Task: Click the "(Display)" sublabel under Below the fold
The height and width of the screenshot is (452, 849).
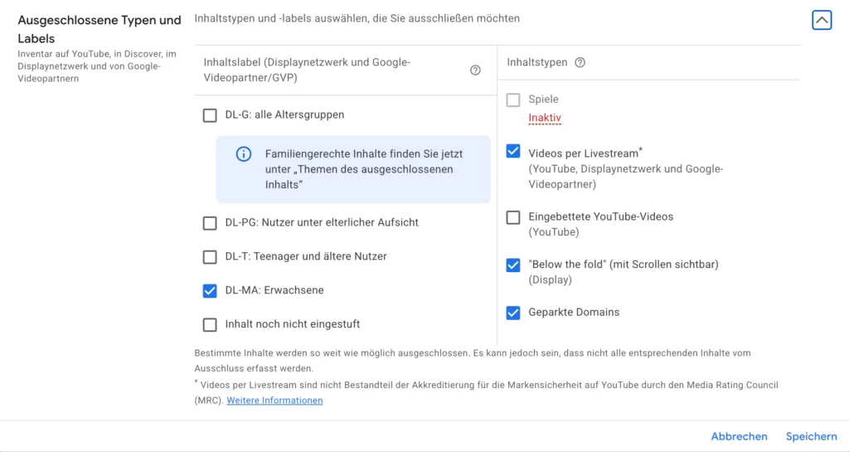Action: 551,279
